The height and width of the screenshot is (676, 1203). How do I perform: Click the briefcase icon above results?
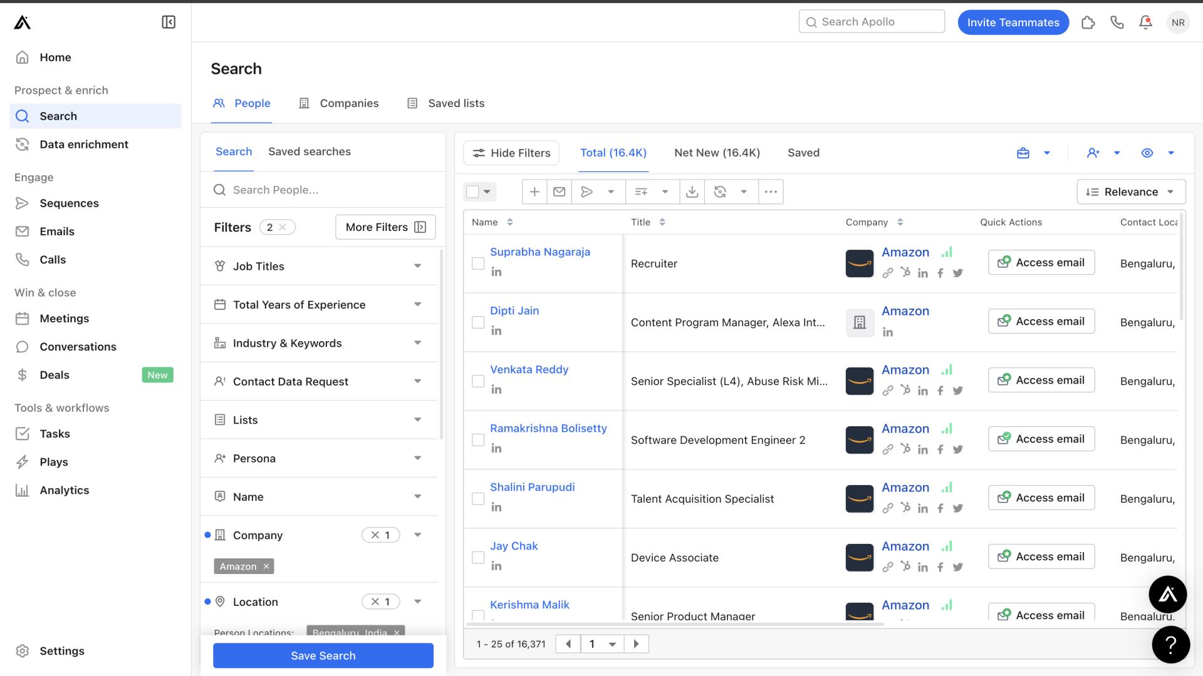pyautogui.click(x=1023, y=153)
